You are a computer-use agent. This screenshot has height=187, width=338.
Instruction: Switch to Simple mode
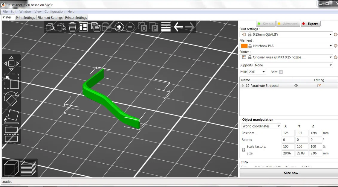pos(266,24)
